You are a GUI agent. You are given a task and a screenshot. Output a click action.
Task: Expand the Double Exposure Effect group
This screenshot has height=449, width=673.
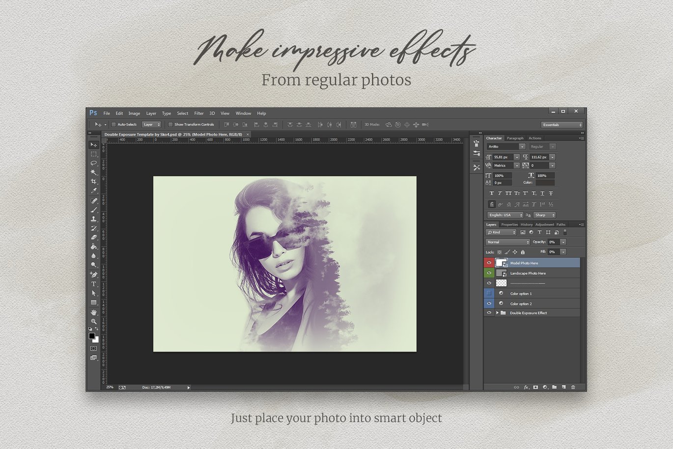(x=497, y=313)
